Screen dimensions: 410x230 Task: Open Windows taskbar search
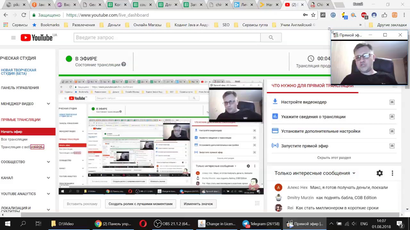tap(23, 224)
